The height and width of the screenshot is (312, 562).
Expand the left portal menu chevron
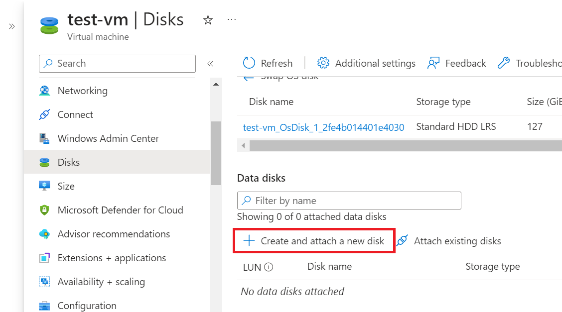tap(11, 26)
